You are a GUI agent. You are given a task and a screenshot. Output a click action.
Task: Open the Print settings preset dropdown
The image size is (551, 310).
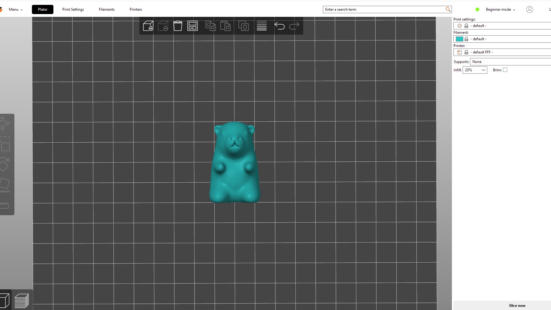point(502,26)
